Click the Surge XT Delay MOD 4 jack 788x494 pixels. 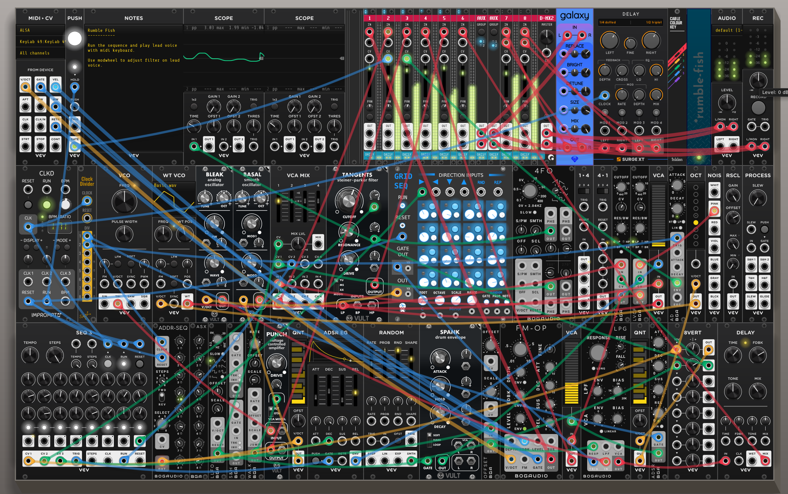pos(656,130)
